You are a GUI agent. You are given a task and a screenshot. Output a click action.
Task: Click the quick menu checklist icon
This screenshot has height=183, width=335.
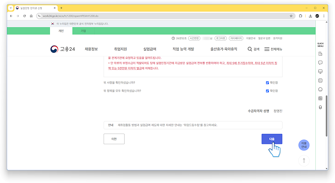(320, 81)
